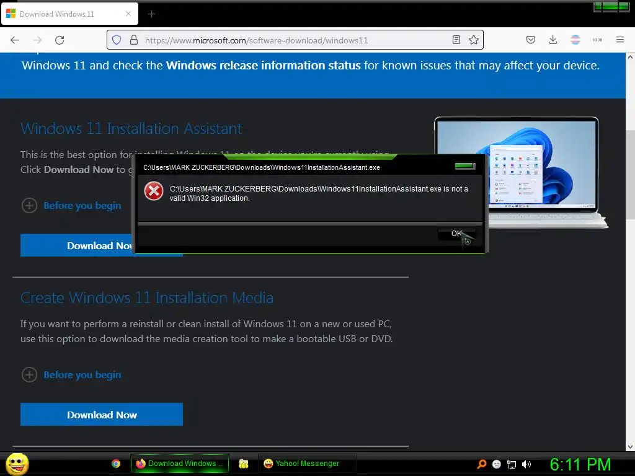
Task: Open the Firefox hamburger menu
Action: tap(619, 40)
